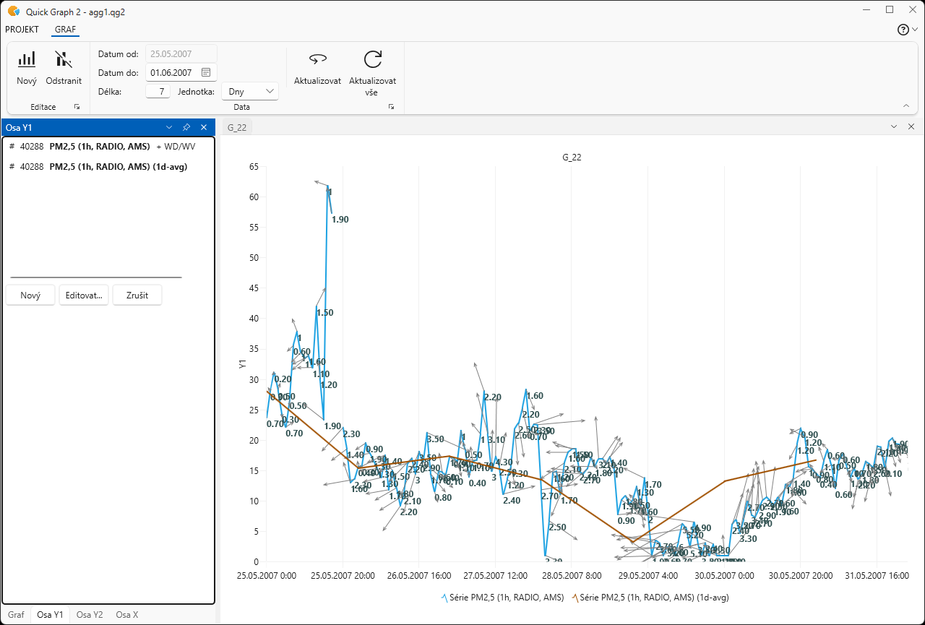Viewport: 925px width, 625px height.
Task: Toggle the 1d-avg series legend entry
Action: tap(650, 598)
